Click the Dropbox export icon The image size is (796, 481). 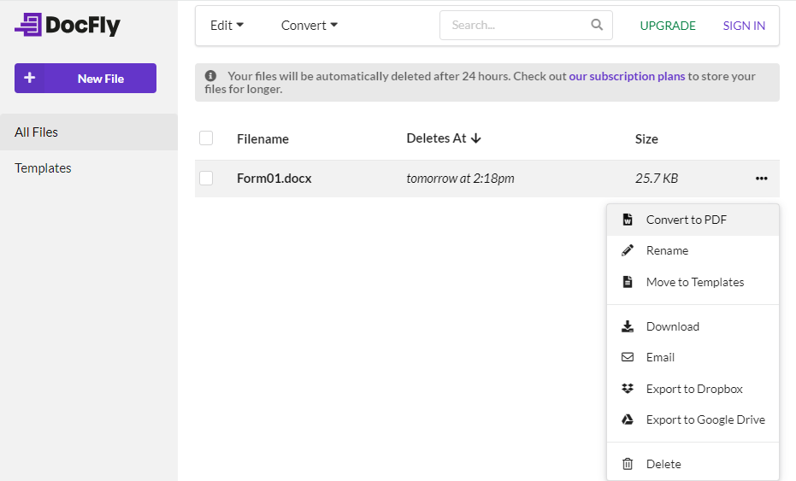click(628, 389)
